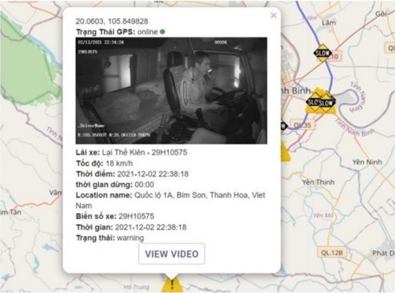395x293 pixels.
Task: Click the Yên Thịnh place label
Action: pos(318,182)
